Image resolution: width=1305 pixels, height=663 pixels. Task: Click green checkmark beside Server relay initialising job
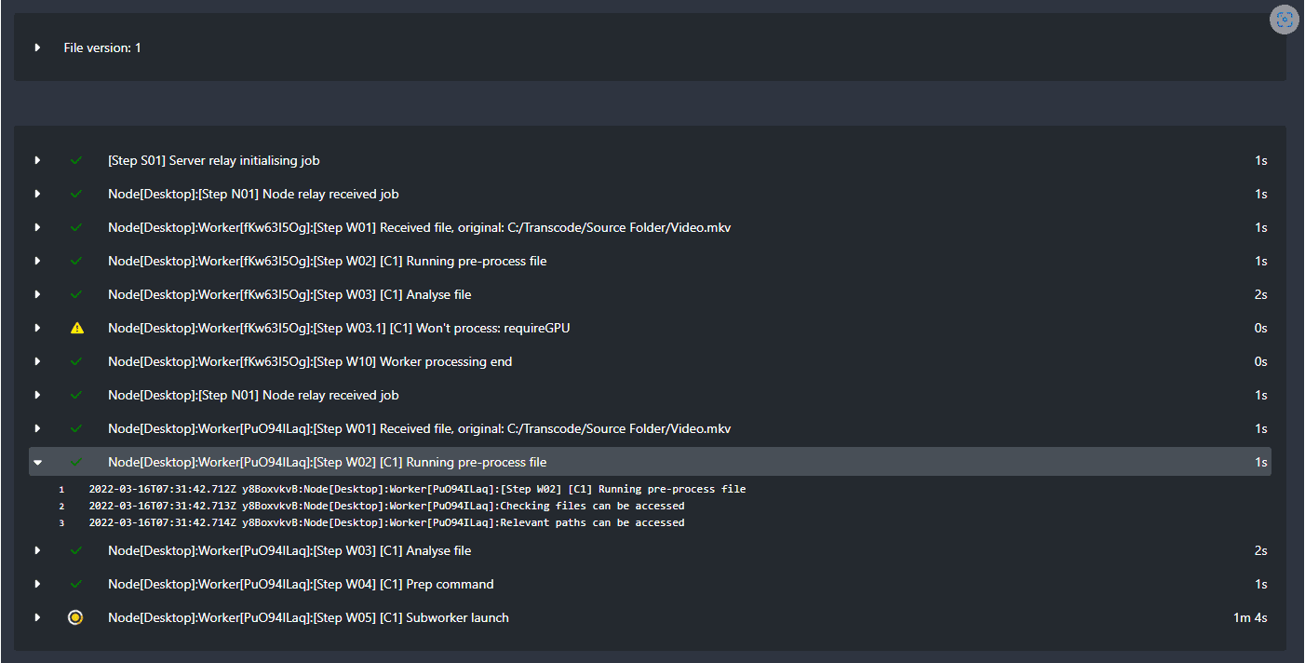point(76,160)
